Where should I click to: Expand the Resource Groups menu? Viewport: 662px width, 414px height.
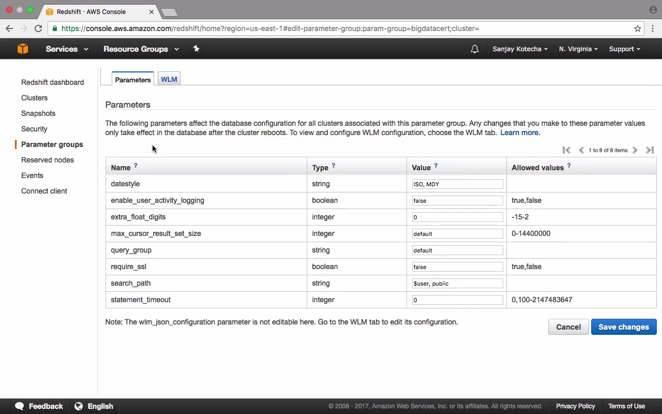click(x=141, y=49)
